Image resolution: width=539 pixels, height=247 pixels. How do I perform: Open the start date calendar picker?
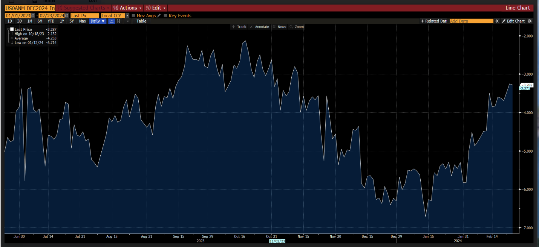pos(33,16)
